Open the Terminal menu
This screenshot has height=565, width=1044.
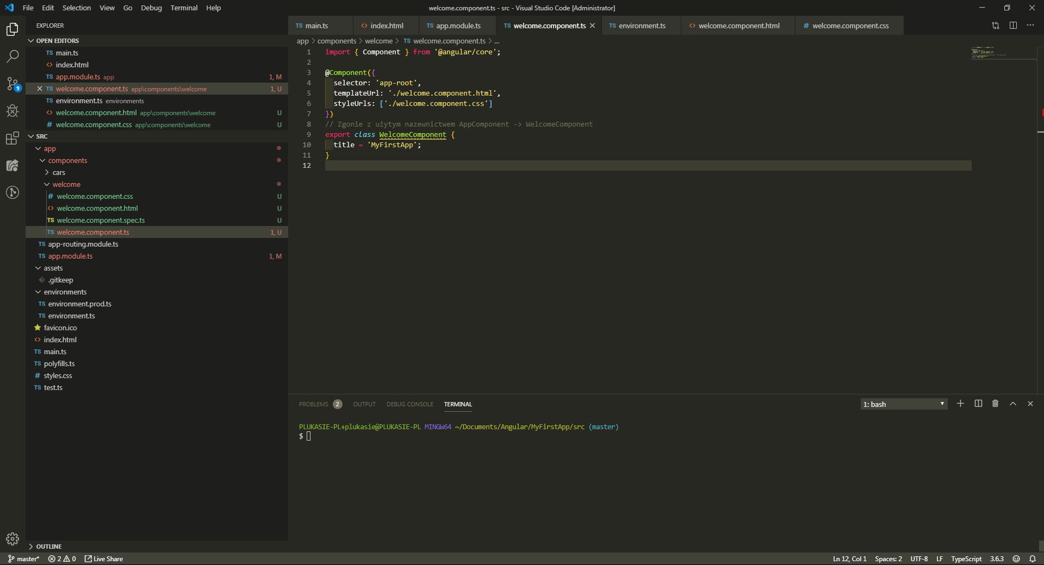[184, 8]
